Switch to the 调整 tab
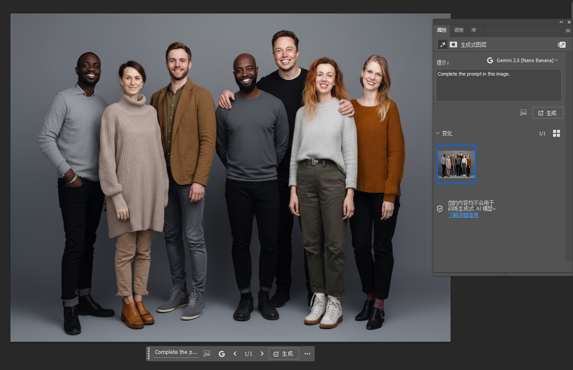573x370 pixels. tap(458, 30)
